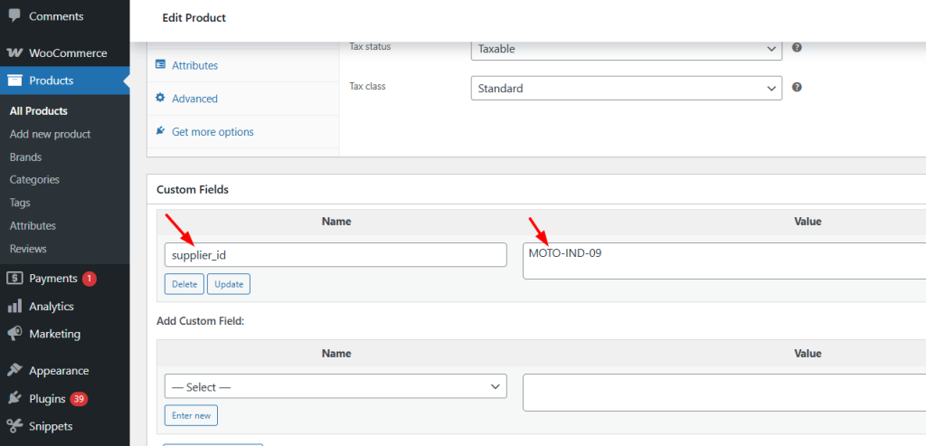
Task: Click the Snippets scissors icon
Action: (x=14, y=426)
